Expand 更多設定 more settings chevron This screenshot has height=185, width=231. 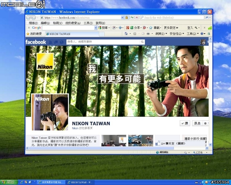(x=177, y=27)
